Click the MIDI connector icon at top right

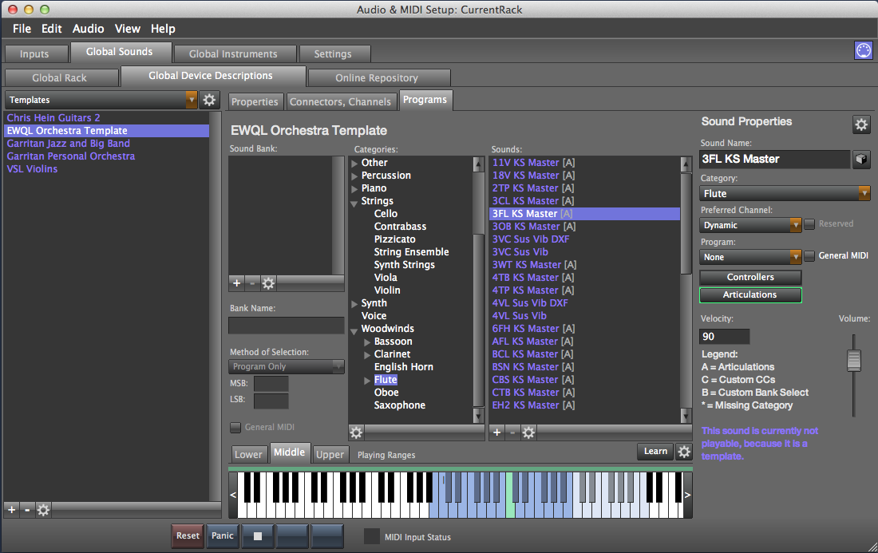pyautogui.click(x=863, y=50)
